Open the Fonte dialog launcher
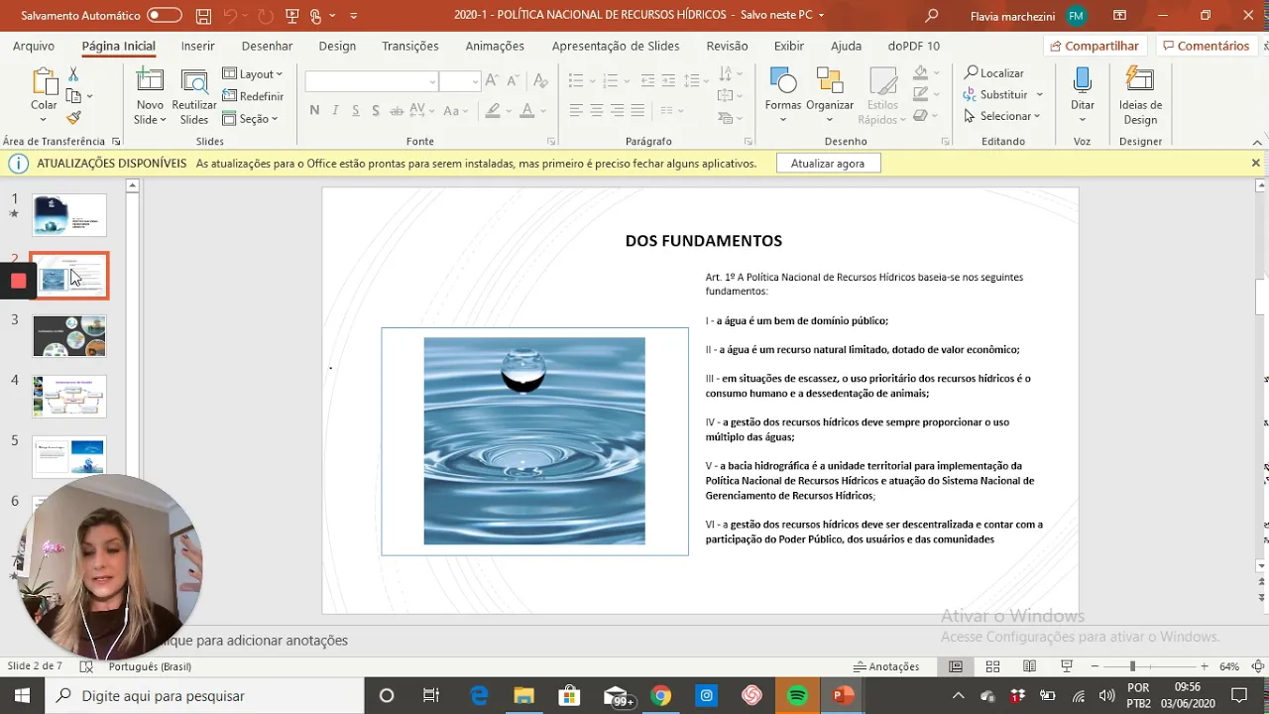Screen dimensions: 1269x714 coord(549,142)
